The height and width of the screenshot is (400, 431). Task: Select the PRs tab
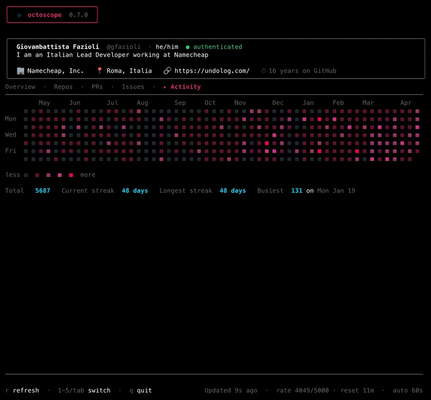point(97,87)
